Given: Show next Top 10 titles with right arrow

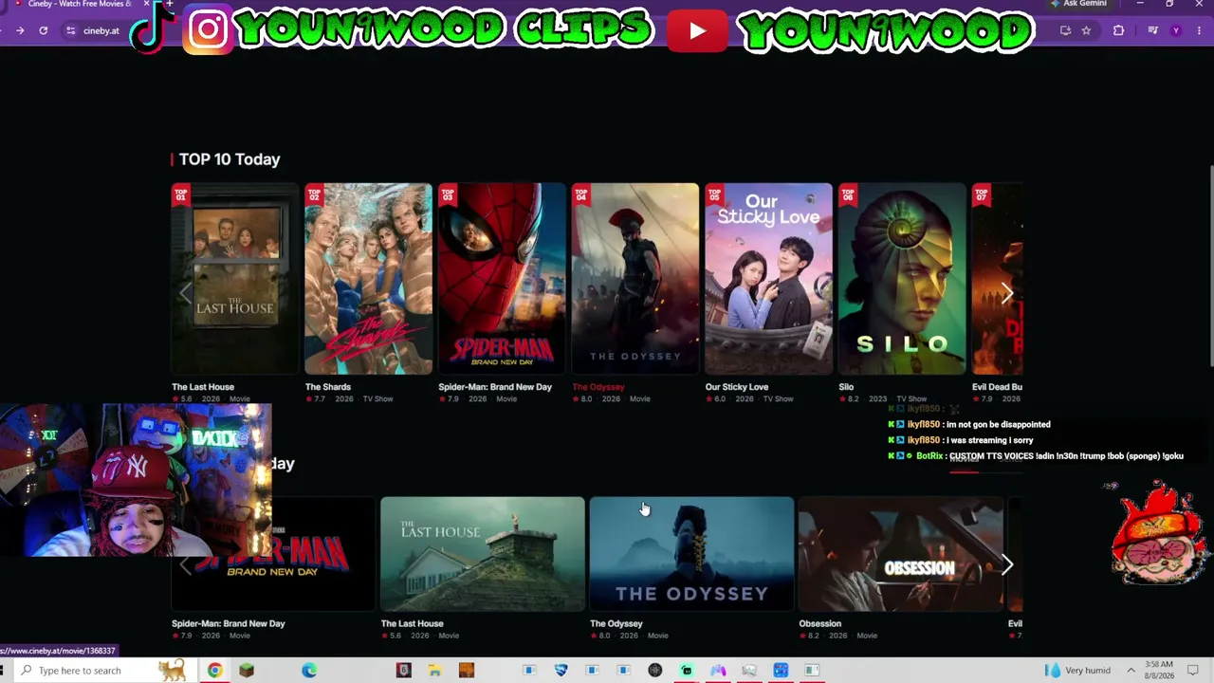Looking at the screenshot, I should click(x=1006, y=294).
